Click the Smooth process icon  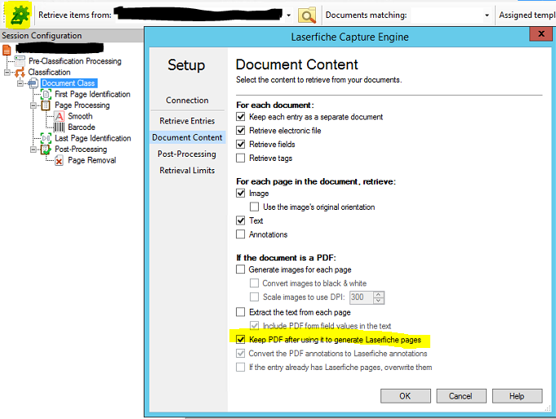[x=60, y=116]
